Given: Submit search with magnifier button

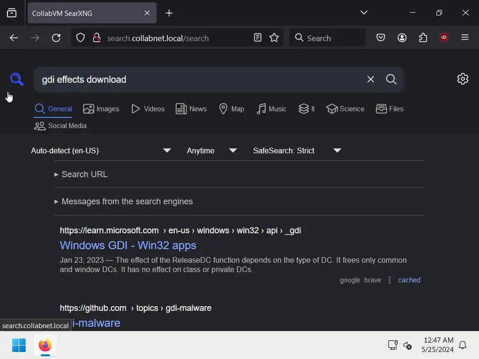Looking at the screenshot, I should point(391,79).
